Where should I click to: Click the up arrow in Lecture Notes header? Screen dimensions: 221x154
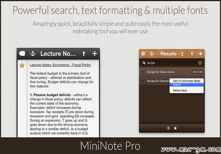pyautogui.click(x=84, y=54)
